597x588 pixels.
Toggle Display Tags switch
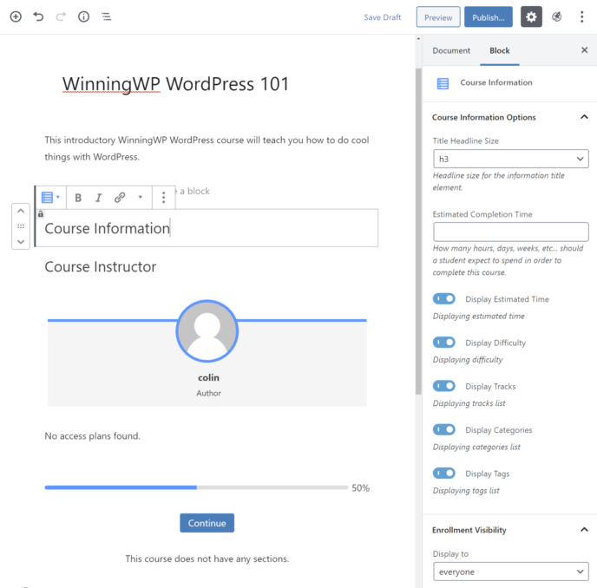click(444, 474)
